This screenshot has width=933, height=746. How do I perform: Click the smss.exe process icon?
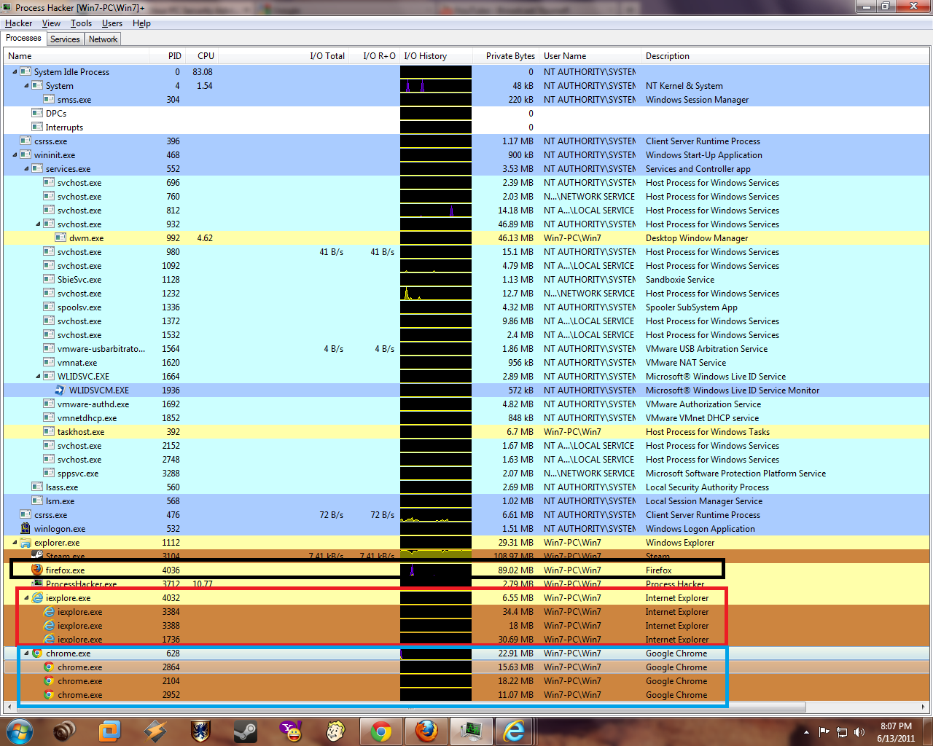click(49, 100)
